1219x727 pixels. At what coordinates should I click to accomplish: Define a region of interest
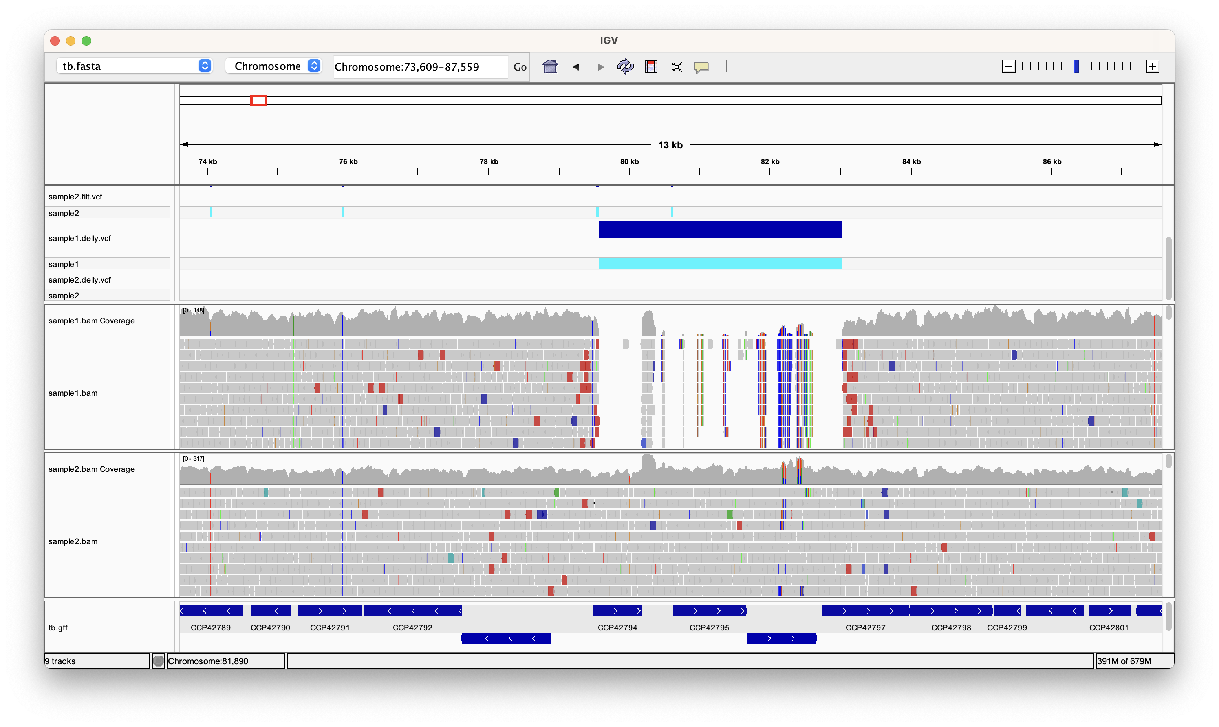[651, 67]
